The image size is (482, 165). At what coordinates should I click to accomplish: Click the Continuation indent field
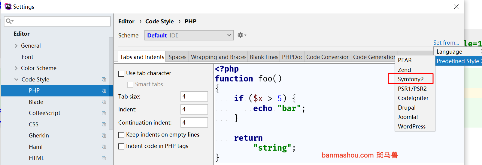194,122
